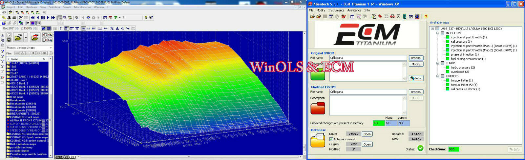Viewport: 525px width, 160px height.
Task: Click the floppy save icon in WinOLS panel
Action: [x=9, y=40]
